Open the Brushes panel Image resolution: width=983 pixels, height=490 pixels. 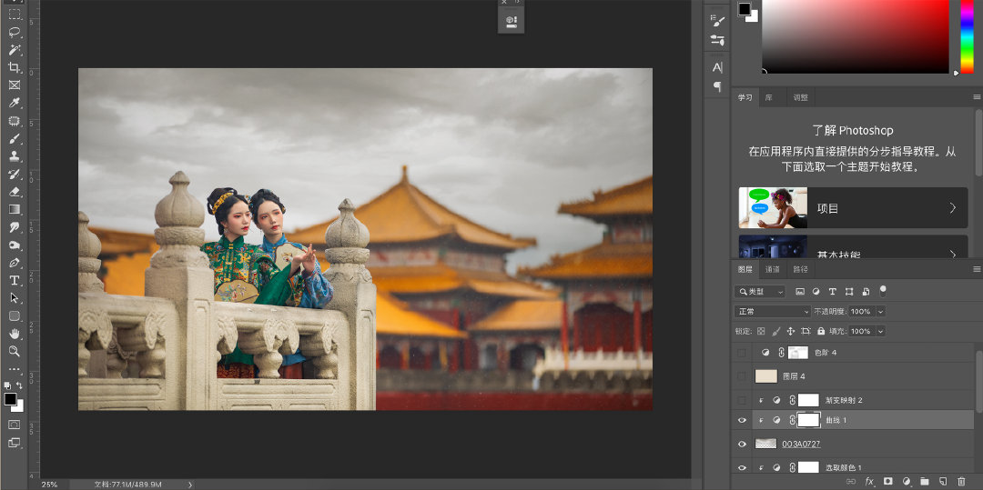(x=717, y=40)
